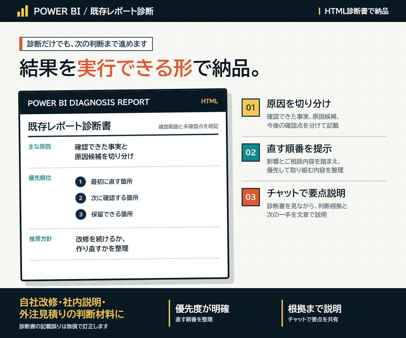Click circle 3 beside 保留できる箇所
Viewport: 406px width, 338px height.
click(81, 214)
